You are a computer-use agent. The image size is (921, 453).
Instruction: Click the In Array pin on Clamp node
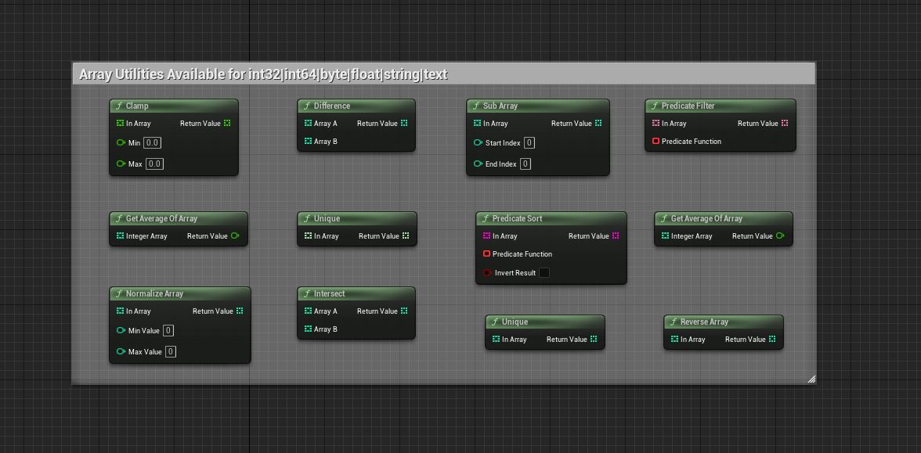coord(120,124)
